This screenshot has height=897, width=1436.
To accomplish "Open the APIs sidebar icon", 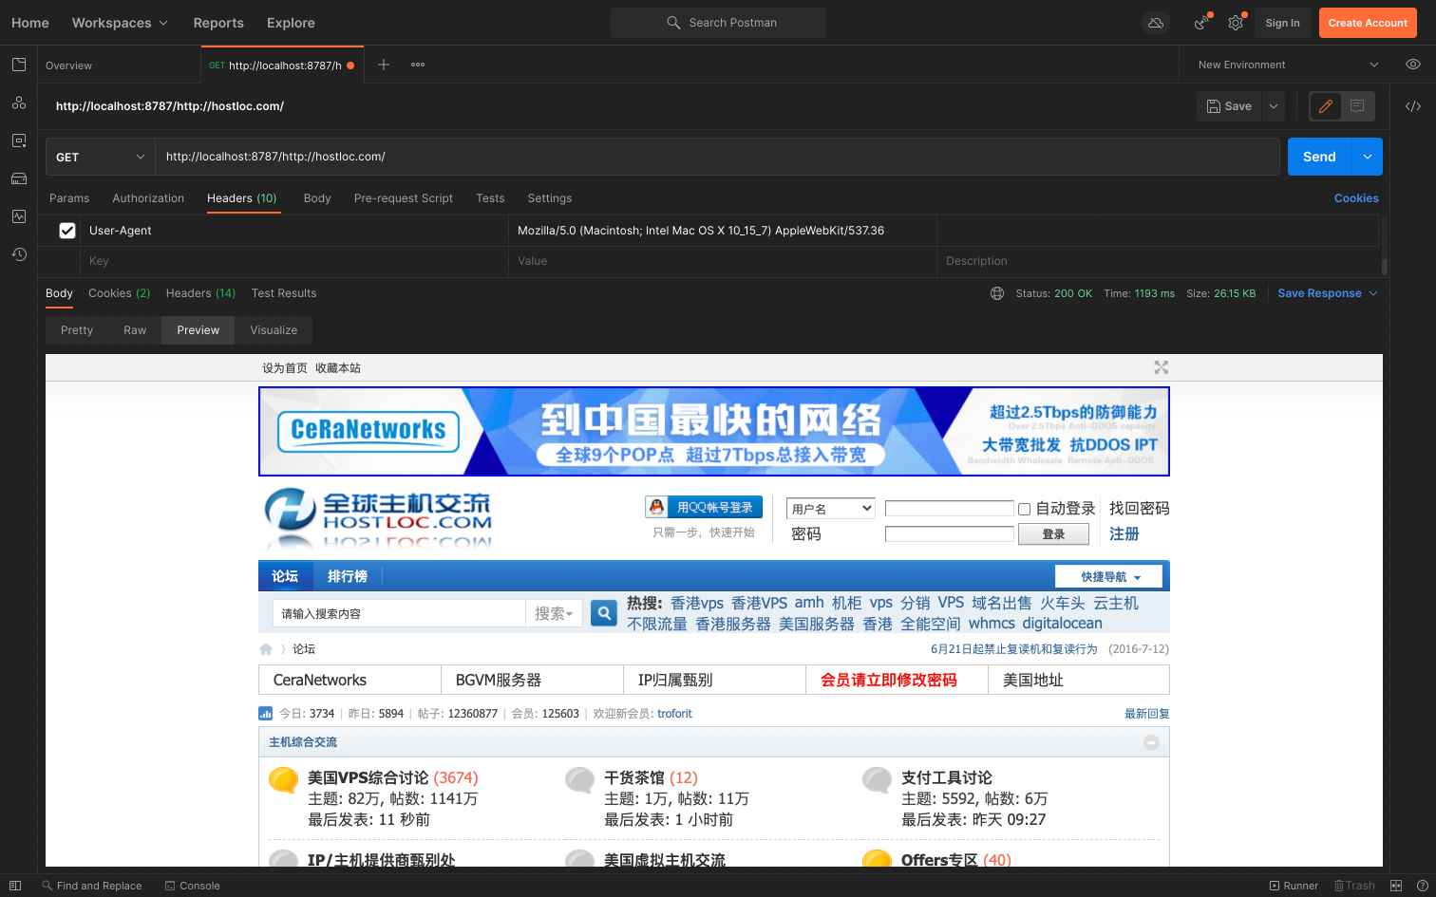I will coord(19,103).
